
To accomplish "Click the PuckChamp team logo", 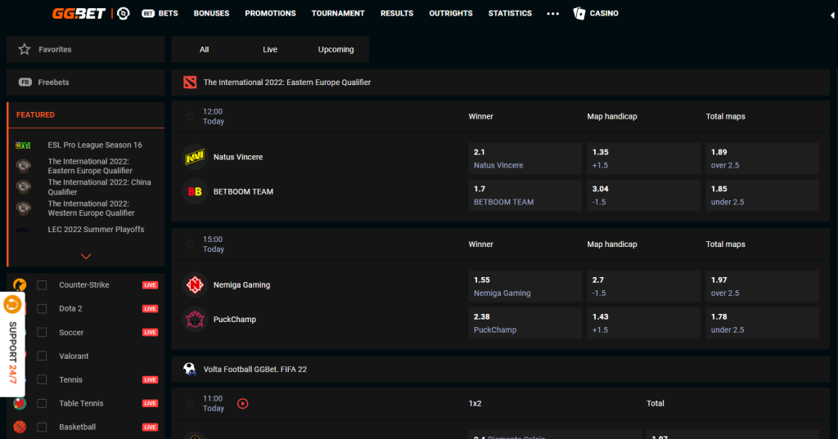I will pos(195,320).
